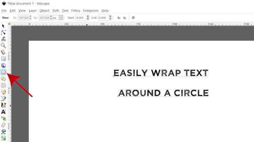Viewport: 254px width, 142px height.
Task: Click the End angle input field
Action: pyautogui.click(x=103, y=18)
